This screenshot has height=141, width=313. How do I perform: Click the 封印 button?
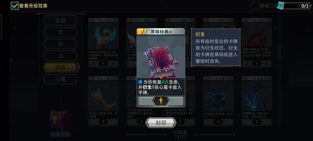pyautogui.click(x=161, y=123)
